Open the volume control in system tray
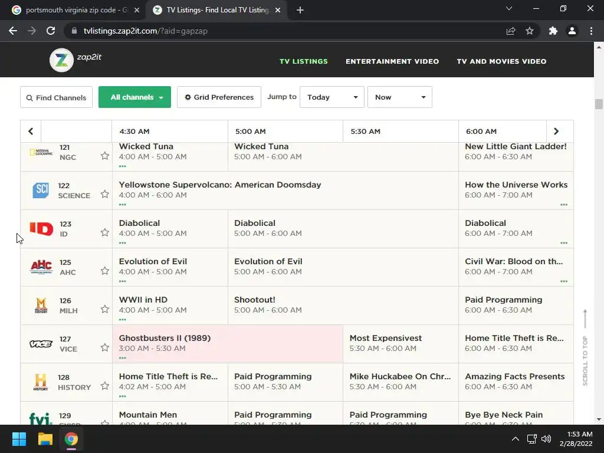Viewport: 604px width, 453px height. (x=546, y=439)
